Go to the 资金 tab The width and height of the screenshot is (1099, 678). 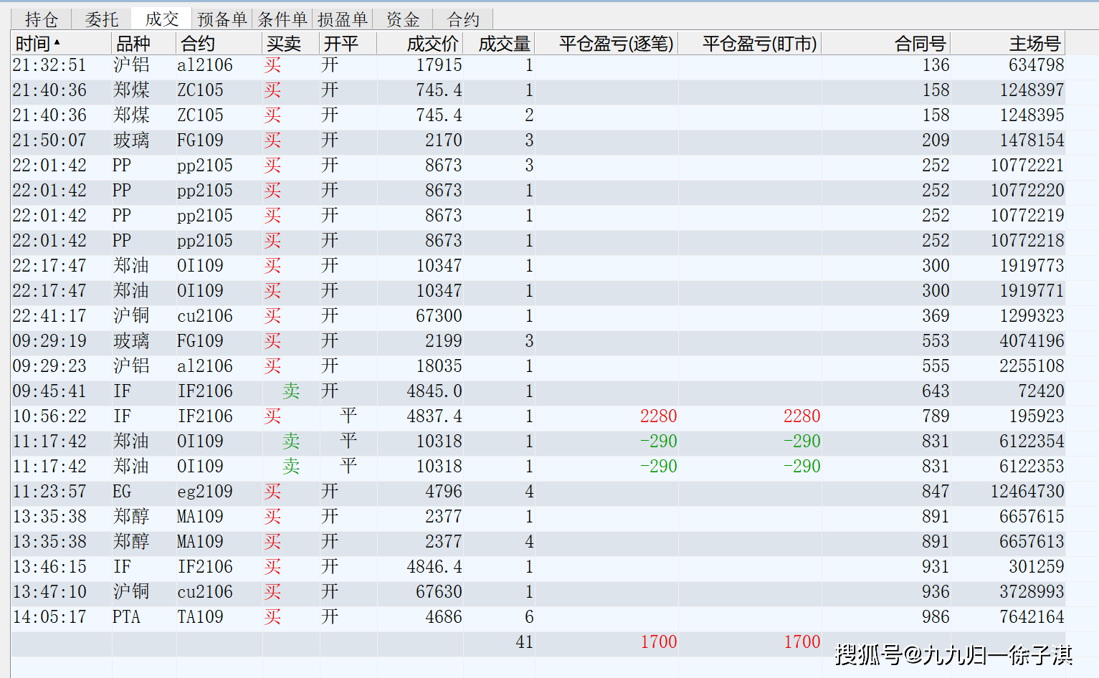point(403,19)
